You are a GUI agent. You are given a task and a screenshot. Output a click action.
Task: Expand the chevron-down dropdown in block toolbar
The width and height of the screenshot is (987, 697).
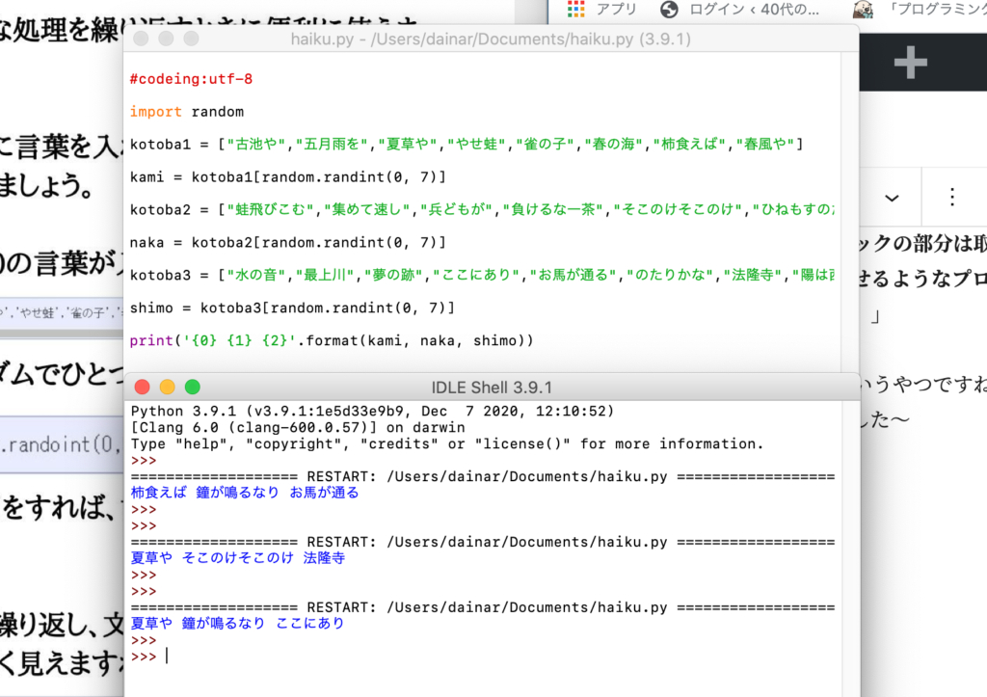[x=892, y=198]
